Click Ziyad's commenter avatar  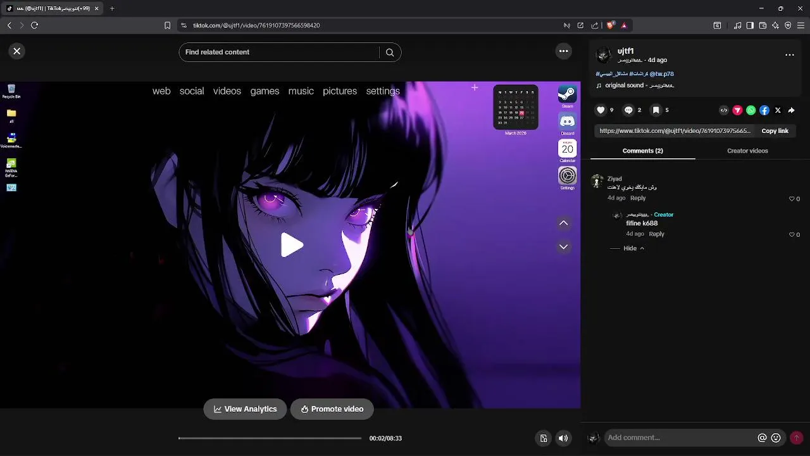(597, 182)
